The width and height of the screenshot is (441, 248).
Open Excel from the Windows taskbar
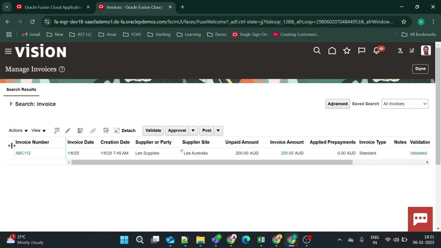coord(261,240)
